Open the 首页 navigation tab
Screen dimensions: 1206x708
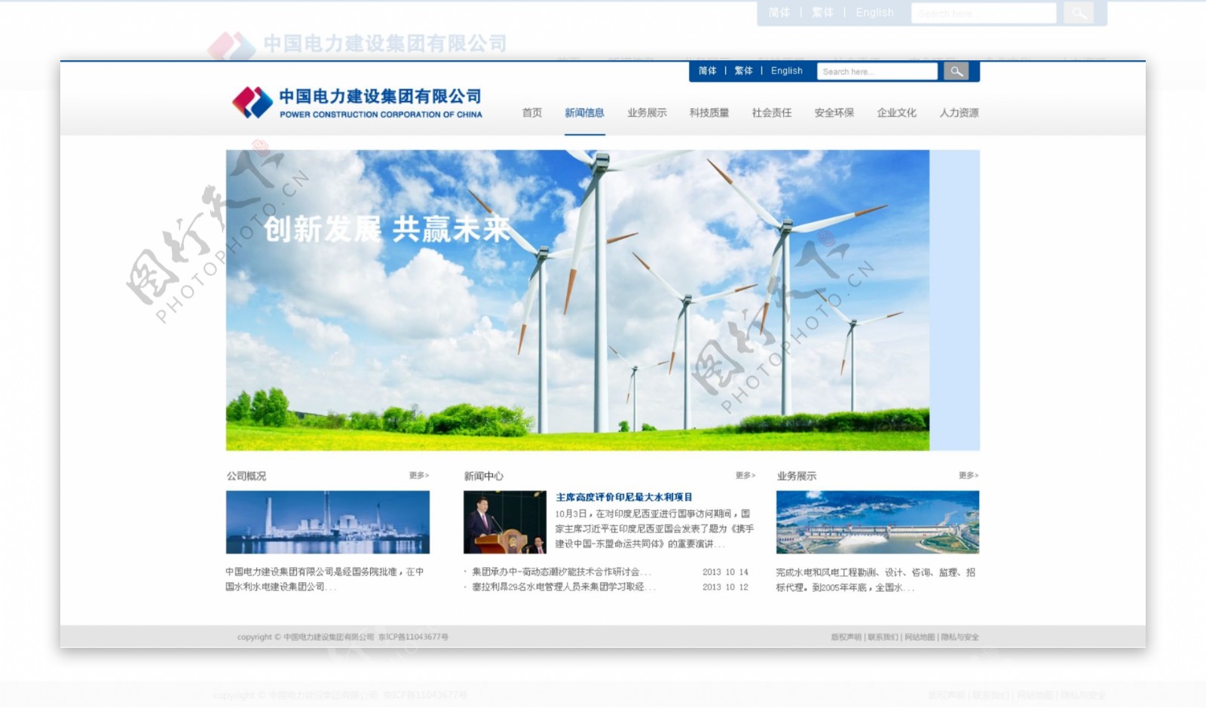coord(532,113)
